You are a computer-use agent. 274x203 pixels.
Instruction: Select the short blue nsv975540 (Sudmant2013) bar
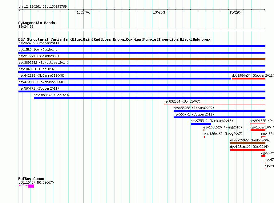(201, 124)
